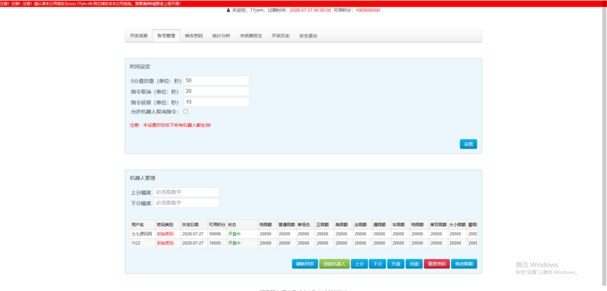Screen dimensions: 607x291
Task: Click the 机器人管理 panel title
Action: pyautogui.click(x=142, y=178)
